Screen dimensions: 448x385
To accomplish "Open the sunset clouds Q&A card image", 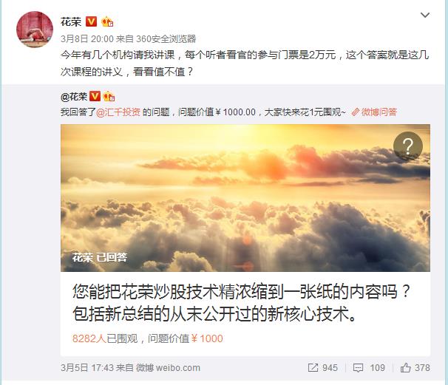I will (245, 197).
